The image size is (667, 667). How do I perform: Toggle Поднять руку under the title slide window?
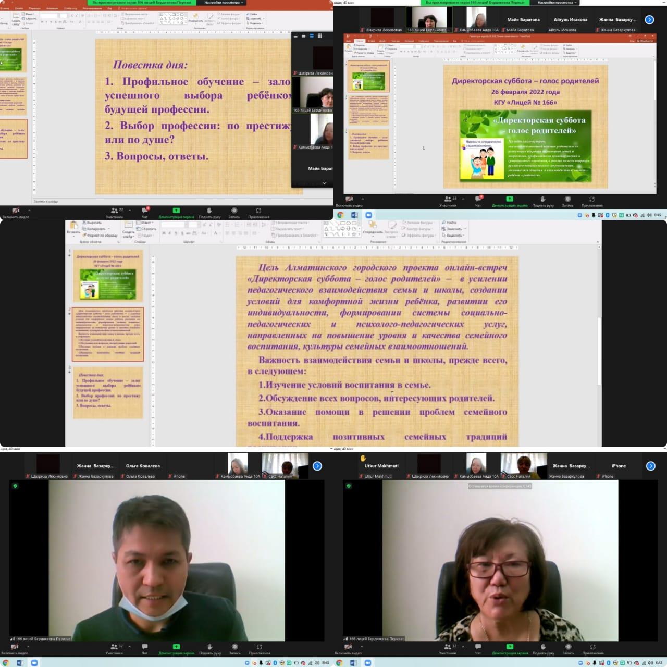pyautogui.click(x=542, y=201)
